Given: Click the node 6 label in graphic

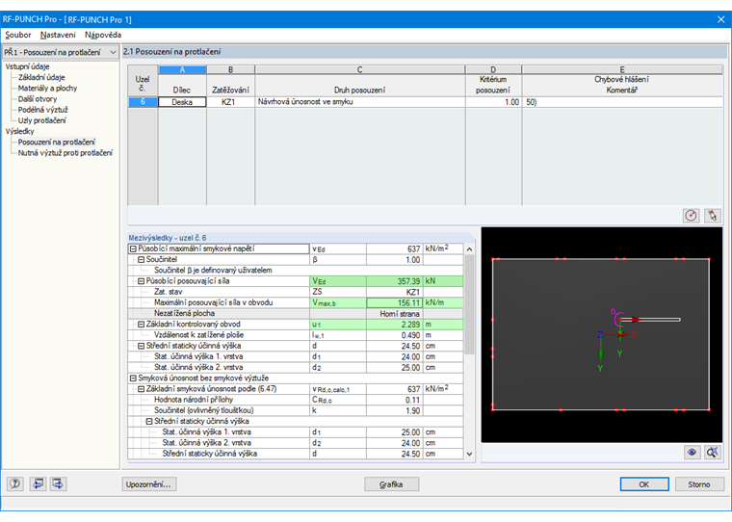Looking at the screenshot, I should coord(613,311).
